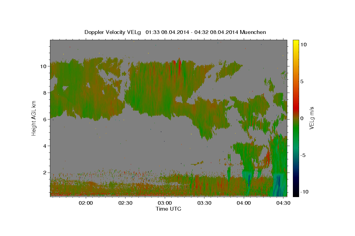The width and height of the screenshot is (355, 236).
Task: Click the '04:30' time axis label
Action: pyautogui.click(x=283, y=203)
